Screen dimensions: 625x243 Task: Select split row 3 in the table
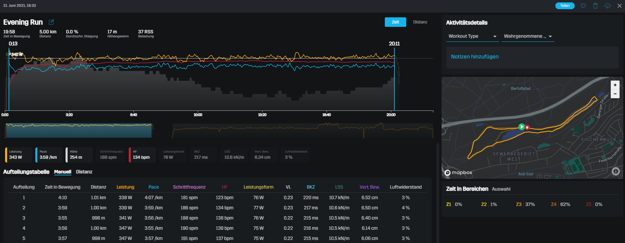[217, 218]
